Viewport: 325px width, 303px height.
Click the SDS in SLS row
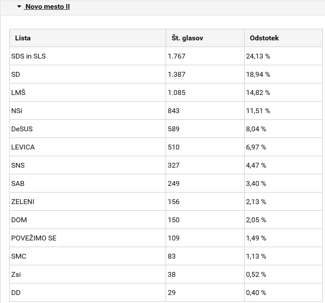(x=166, y=56)
